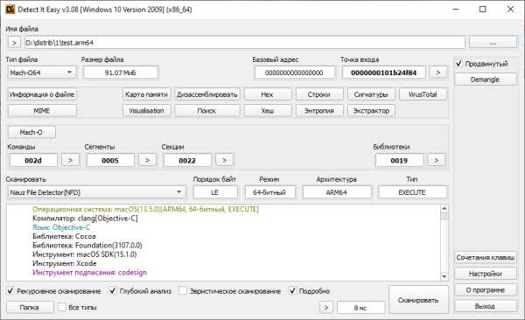Select the Библиотека Cocoa result line
The width and height of the screenshot is (525, 320).
click(x=64, y=236)
